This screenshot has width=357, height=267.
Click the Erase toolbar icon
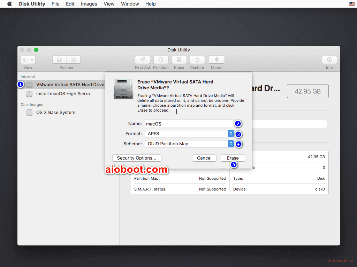[x=179, y=60]
